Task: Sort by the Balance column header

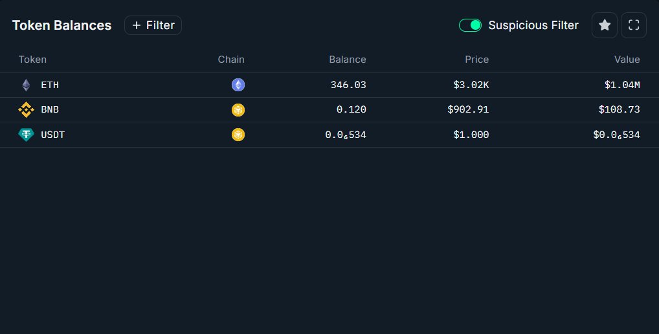Action: pyautogui.click(x=348, y=60)
